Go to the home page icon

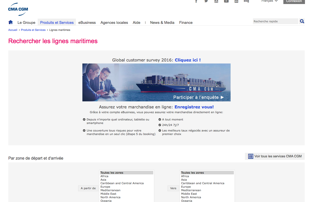pos(11,22)
